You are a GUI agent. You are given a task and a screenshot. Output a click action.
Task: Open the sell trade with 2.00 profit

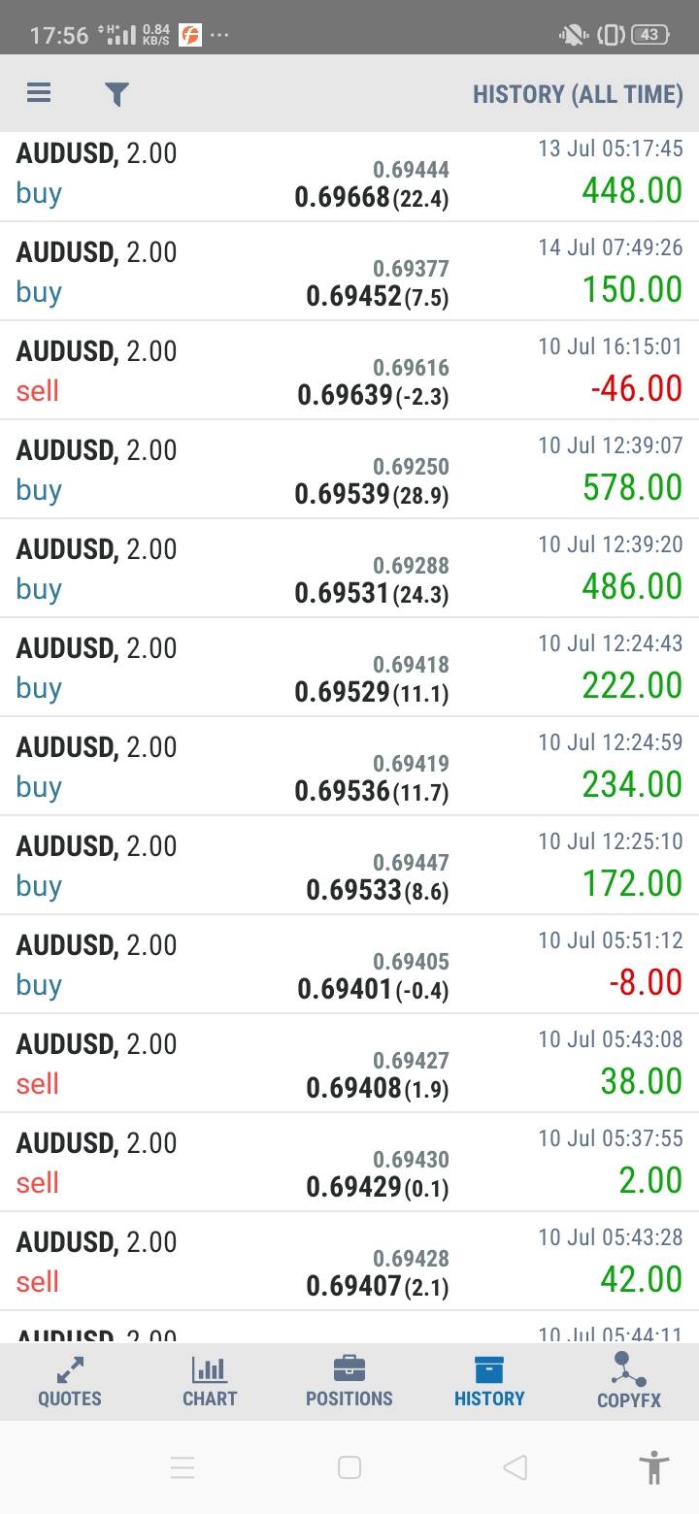point(349,1163)
